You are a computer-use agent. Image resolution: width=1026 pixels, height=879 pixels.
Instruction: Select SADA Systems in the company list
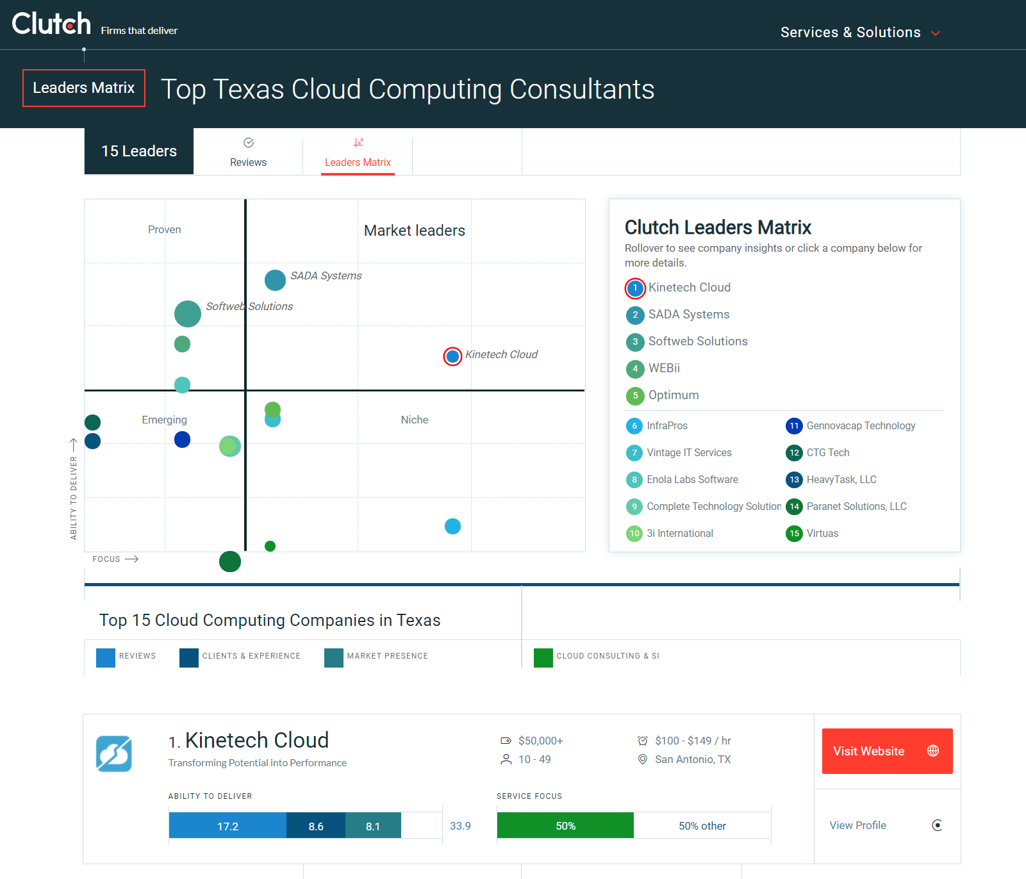tap(688, 315)
